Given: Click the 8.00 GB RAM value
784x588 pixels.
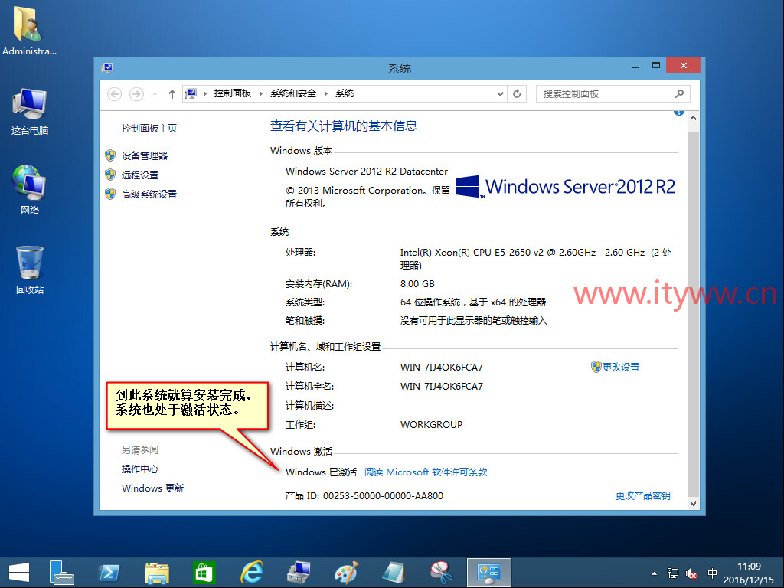Looking at the screenshot, I should click(x=417, y=283).
